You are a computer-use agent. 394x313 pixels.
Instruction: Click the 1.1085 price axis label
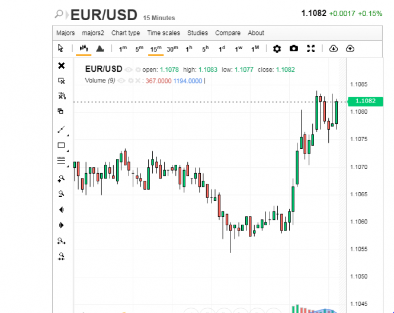(x=359, y=84)
